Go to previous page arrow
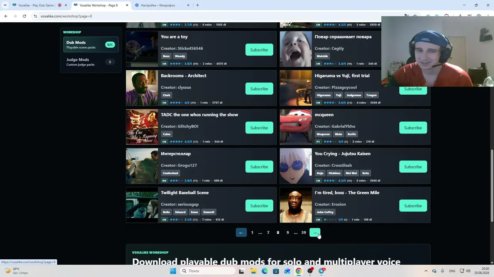Screen dimensions: 494x277 [241, 233]
